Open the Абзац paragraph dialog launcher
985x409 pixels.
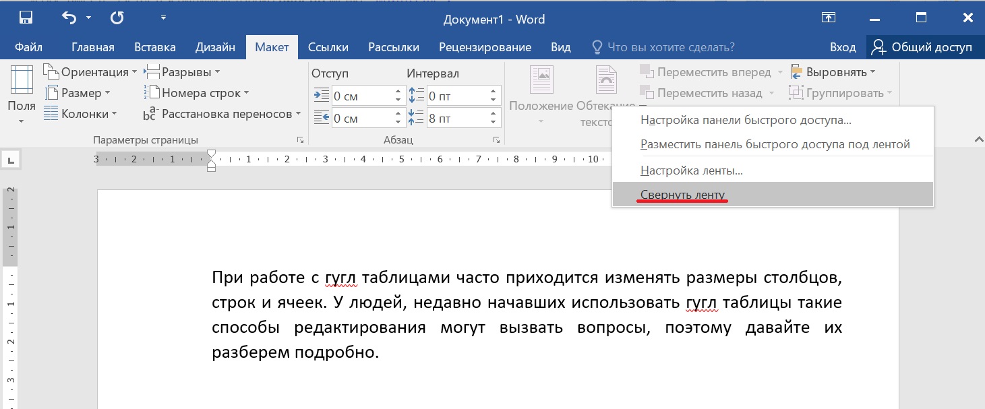pyautogui.click(x=496, y=140)
